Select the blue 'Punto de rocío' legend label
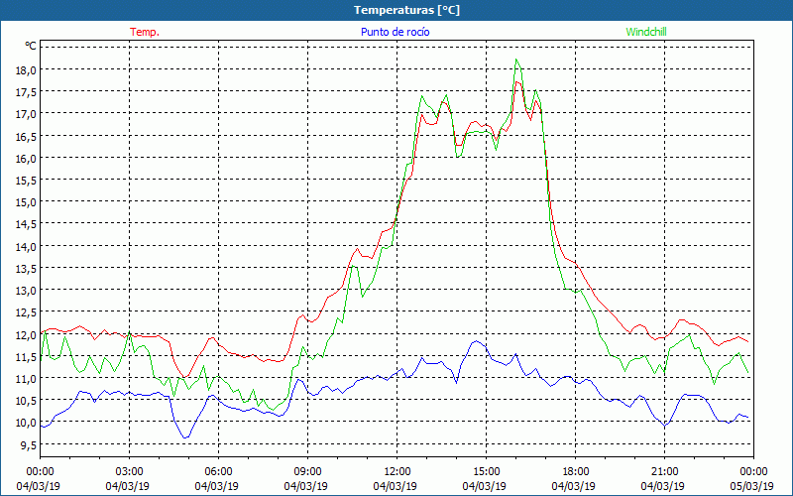Viewport: 793px width, 496px height. (x=395, y=32)
